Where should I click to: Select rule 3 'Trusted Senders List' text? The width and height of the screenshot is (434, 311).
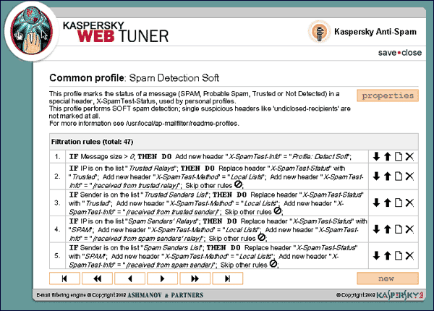[176, 195]
